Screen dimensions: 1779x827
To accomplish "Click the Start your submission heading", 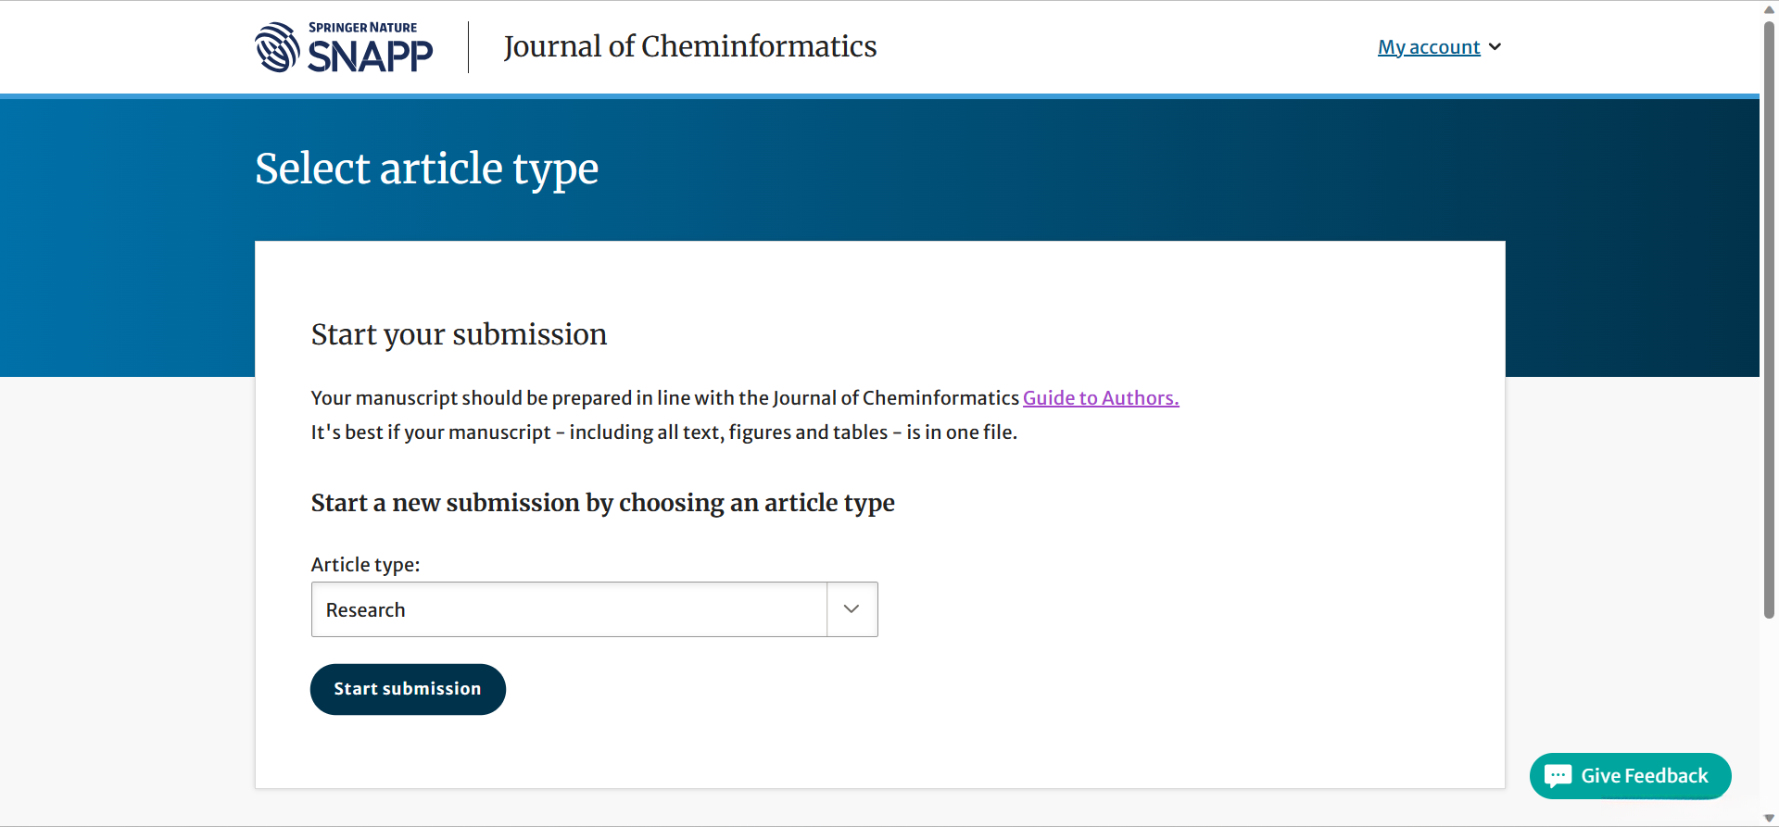I will click(459, 334).
